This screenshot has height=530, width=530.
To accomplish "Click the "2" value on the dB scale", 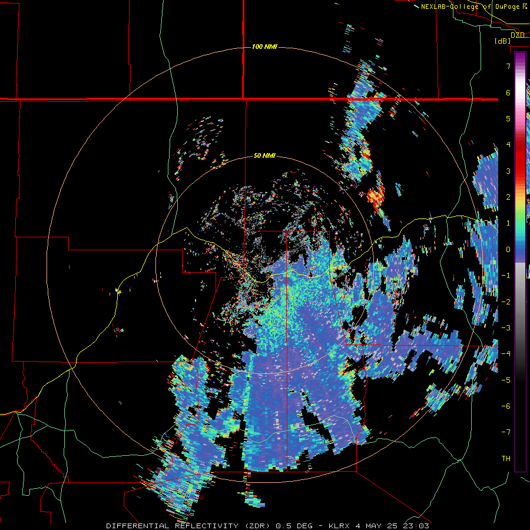I will (x=508, y=197).
